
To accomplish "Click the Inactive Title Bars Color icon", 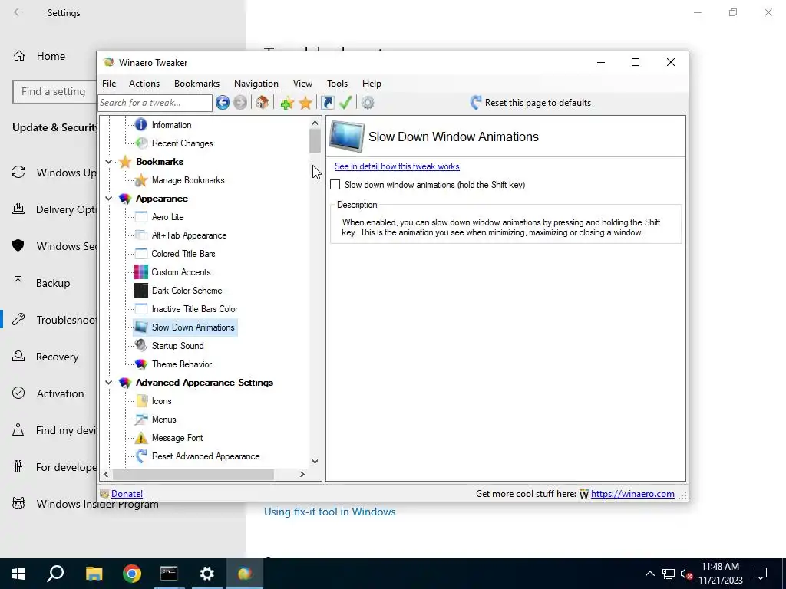I will click(x=141, y=309).
